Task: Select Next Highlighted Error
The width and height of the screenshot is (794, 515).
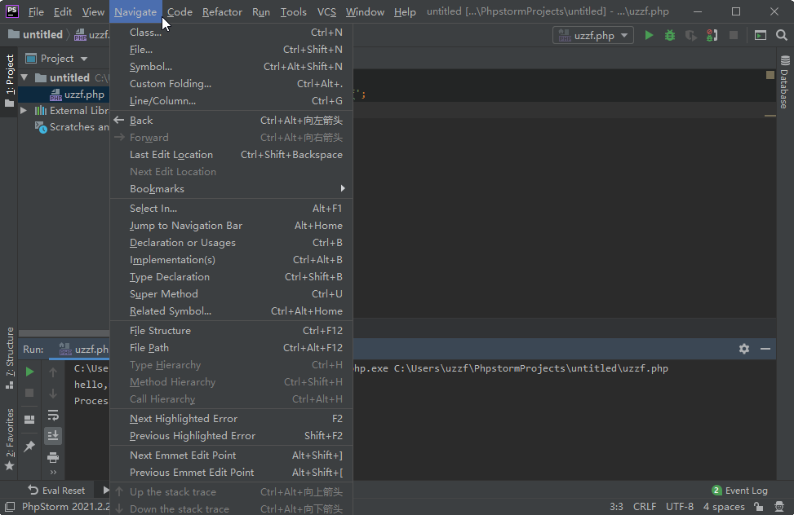Action: [x=232, y=419]
